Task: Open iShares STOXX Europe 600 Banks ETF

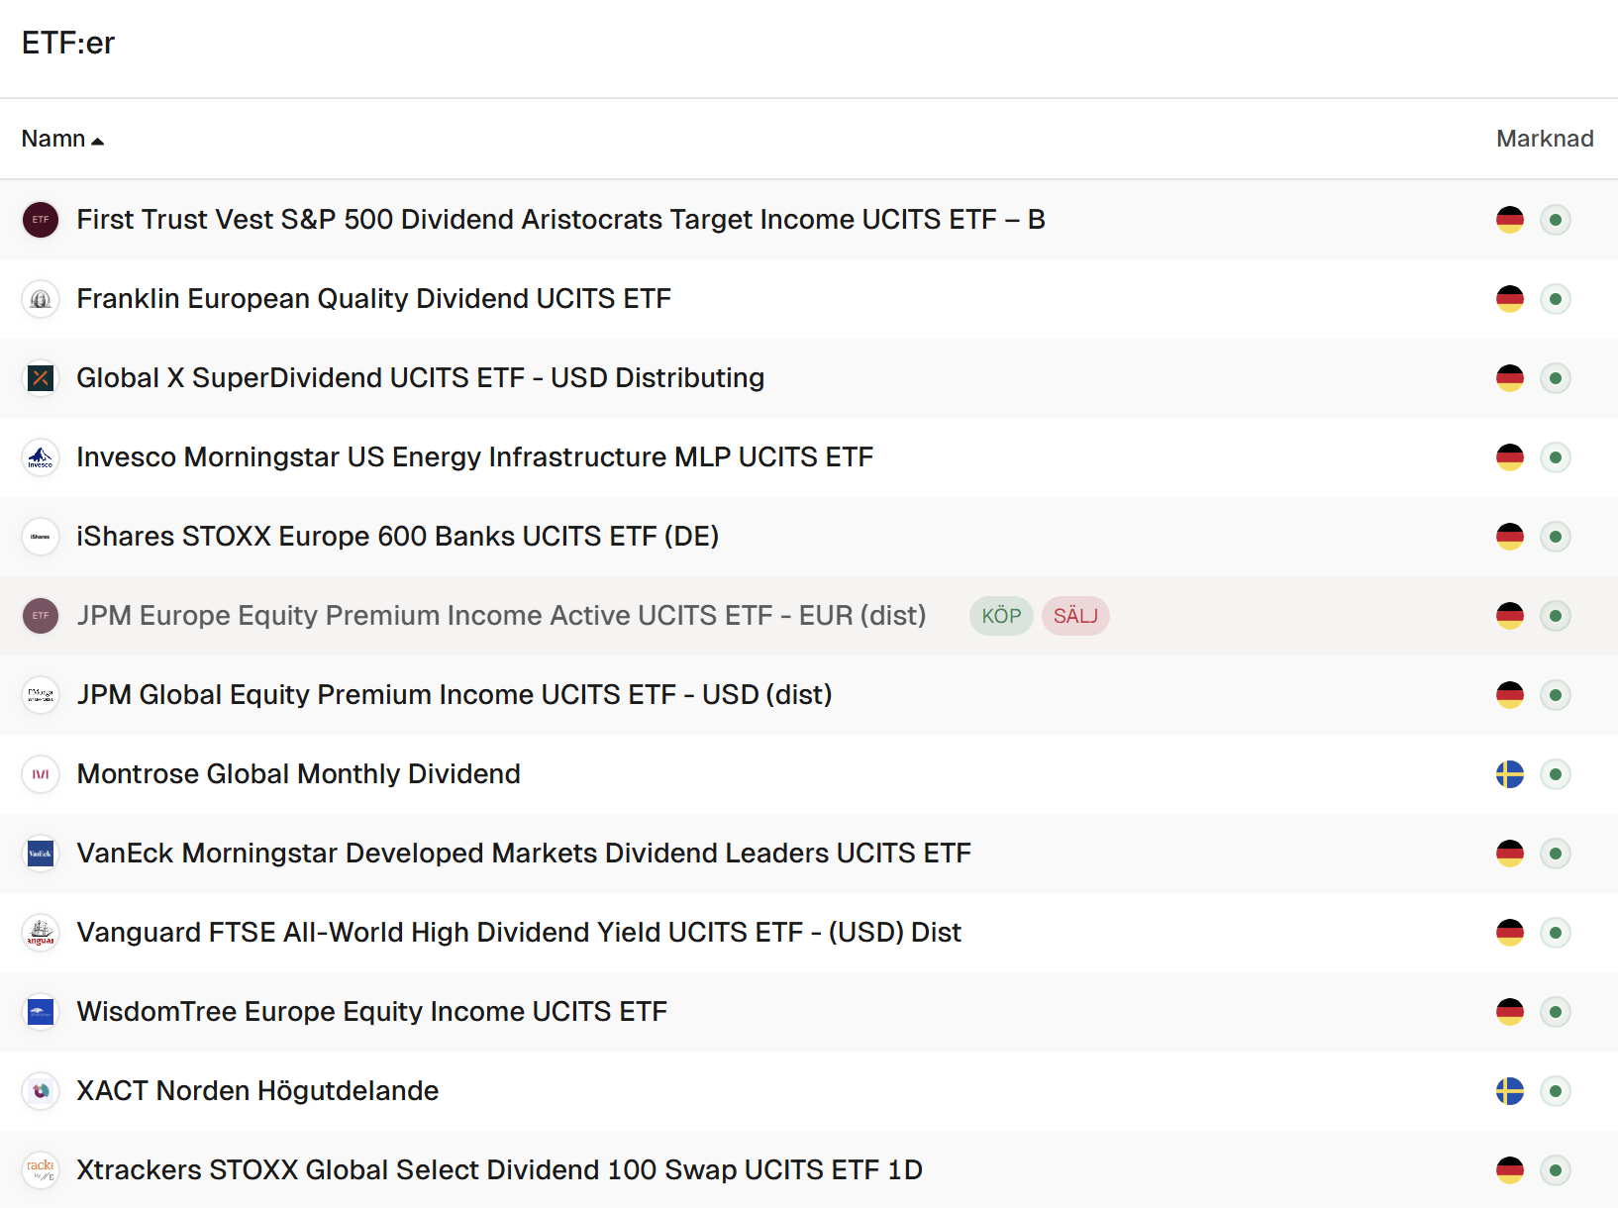Action: tap(397, 537)
